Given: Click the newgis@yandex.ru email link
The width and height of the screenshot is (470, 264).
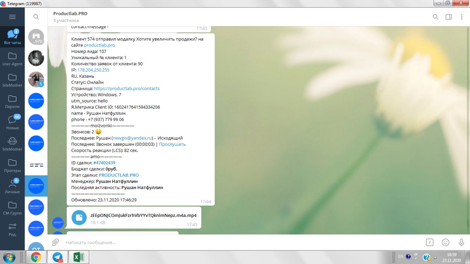Looking at the screenshot, I should click(x=133, y=138).
